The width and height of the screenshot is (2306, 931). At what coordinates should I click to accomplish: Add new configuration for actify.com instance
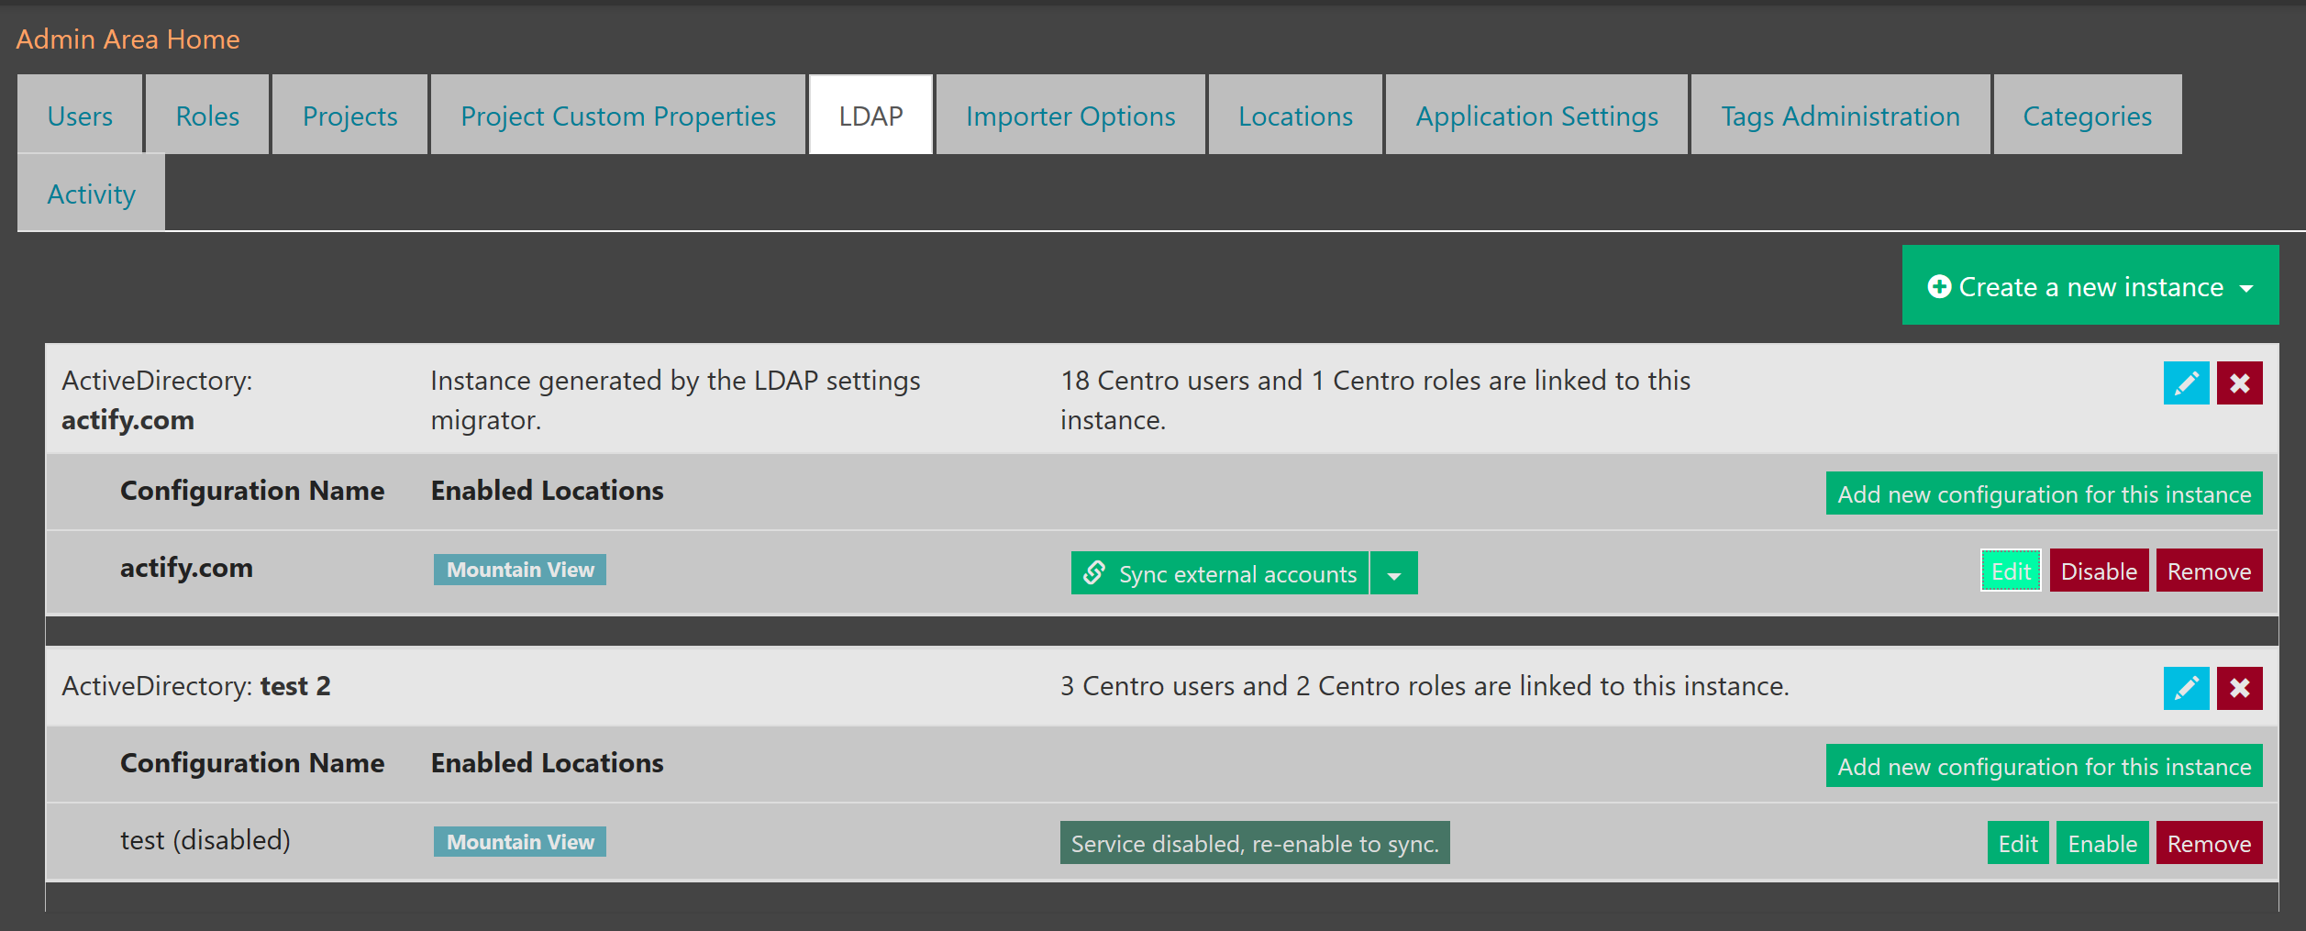coord(2043,494)
